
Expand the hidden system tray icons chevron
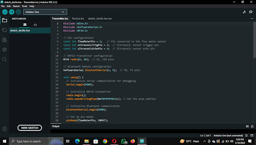pos(204,141)
